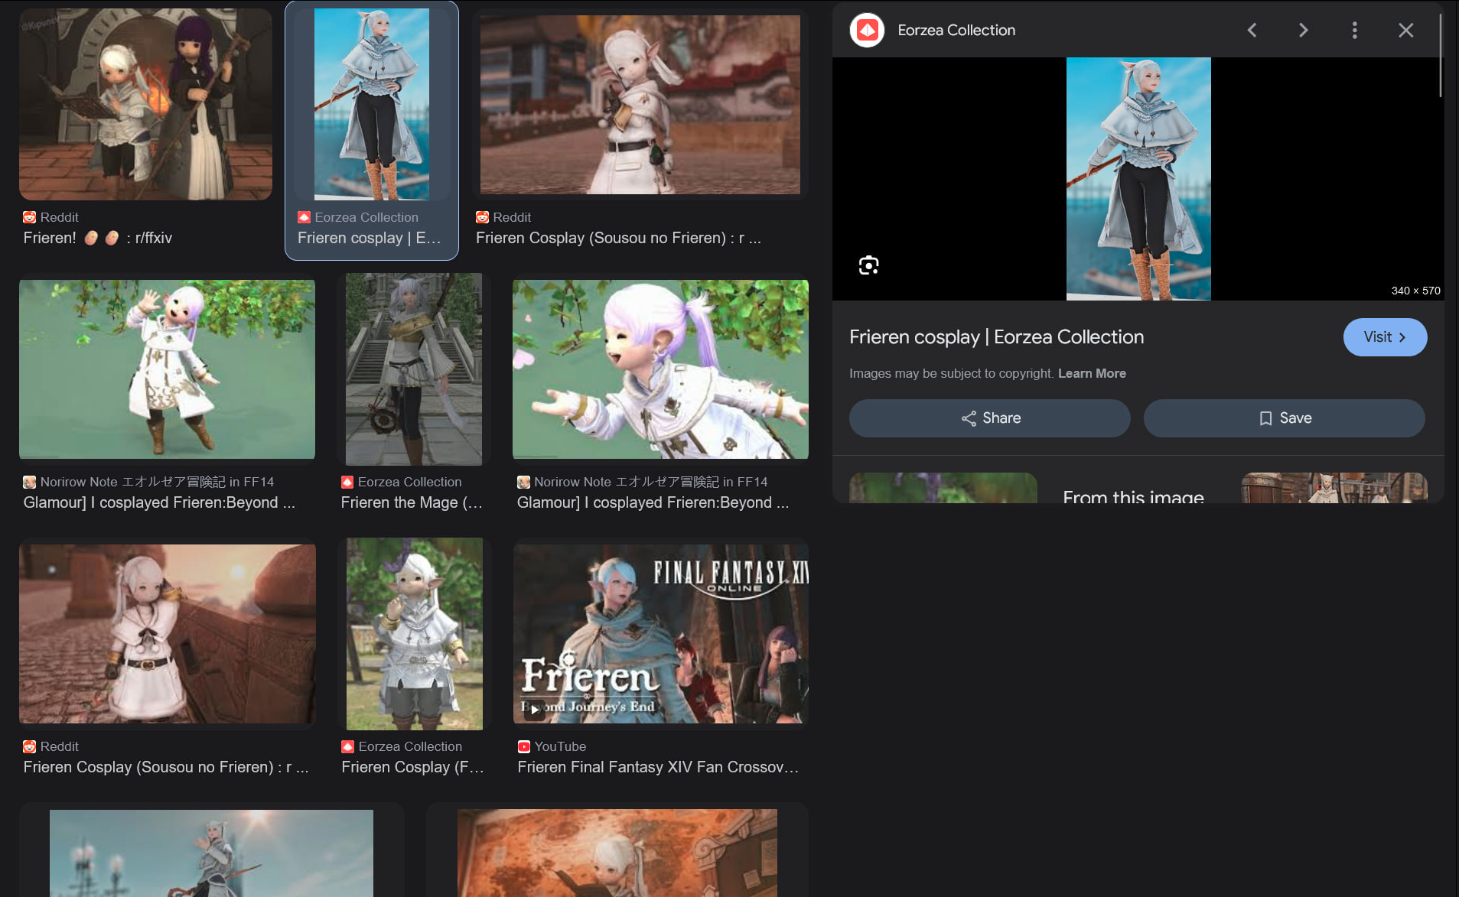The width and height of the screenshot is (1459, 897).
Task: Visit the Eorzea Collection page
Action: click(1385, 337)
